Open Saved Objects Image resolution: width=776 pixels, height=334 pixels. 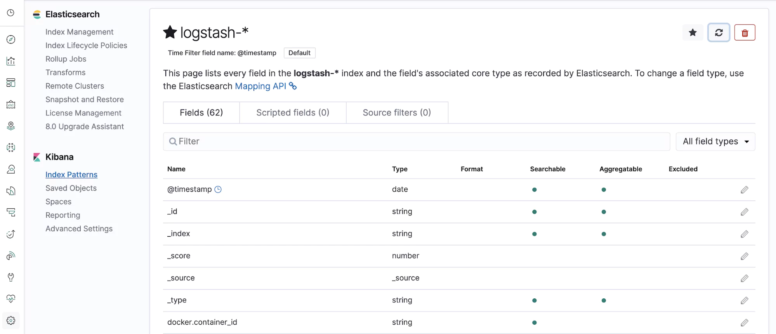coord(71,188)
